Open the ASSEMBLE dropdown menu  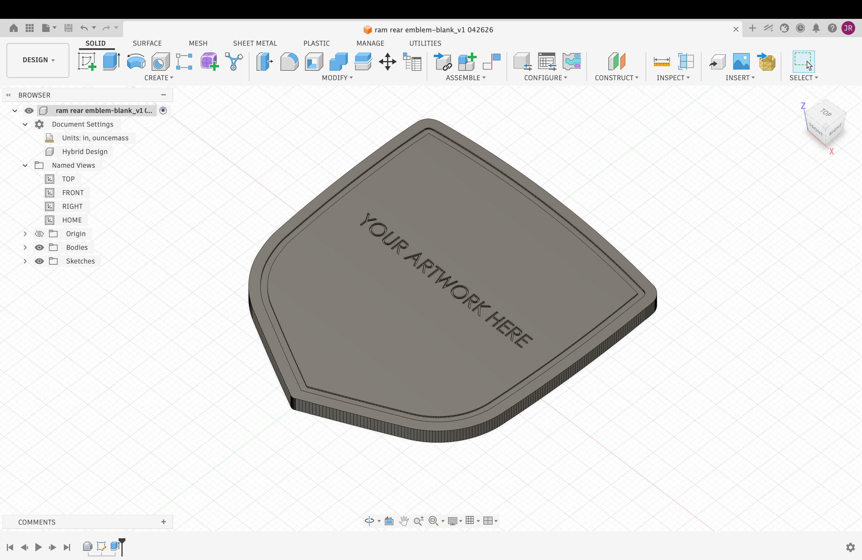pos(465,78)
